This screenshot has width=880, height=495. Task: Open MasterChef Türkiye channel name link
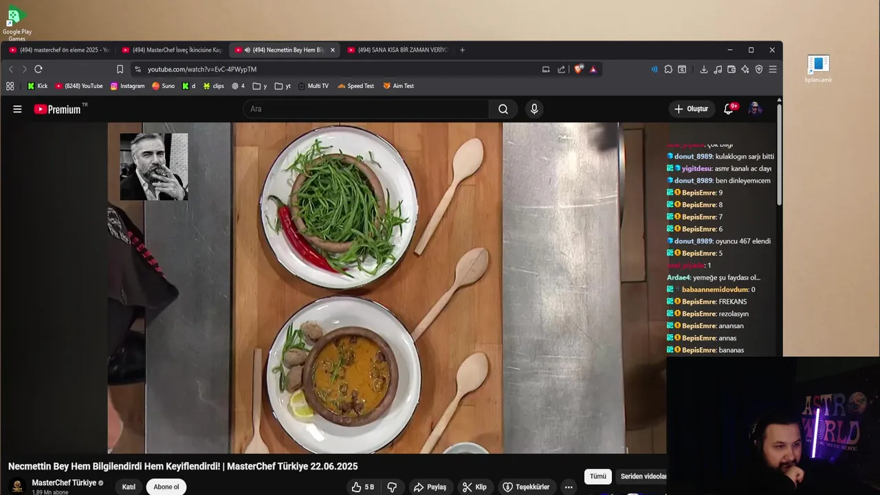(64, 483)
